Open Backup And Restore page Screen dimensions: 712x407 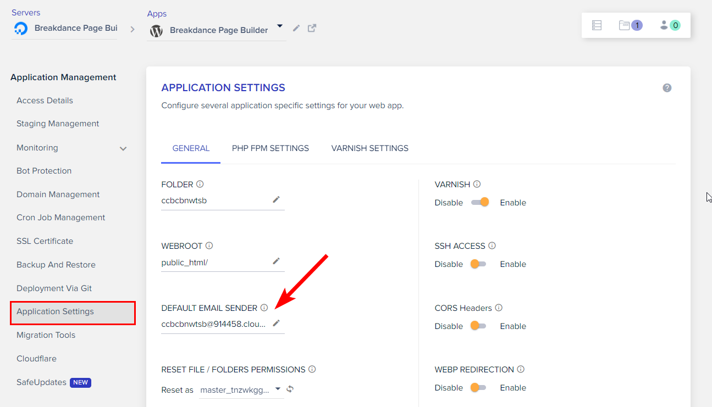pos(56,265)
